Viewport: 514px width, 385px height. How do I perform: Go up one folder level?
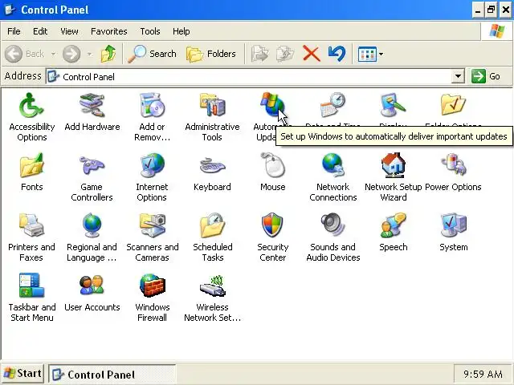click(x=108, y=54)
